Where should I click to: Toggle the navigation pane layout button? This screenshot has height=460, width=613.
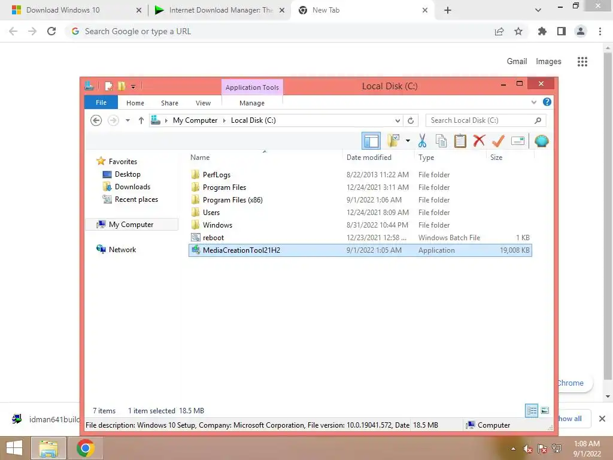coord(371,141)
